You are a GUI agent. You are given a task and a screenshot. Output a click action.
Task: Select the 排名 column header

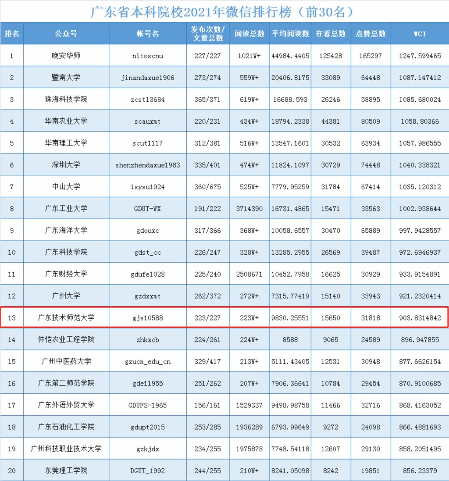point(12,34)
